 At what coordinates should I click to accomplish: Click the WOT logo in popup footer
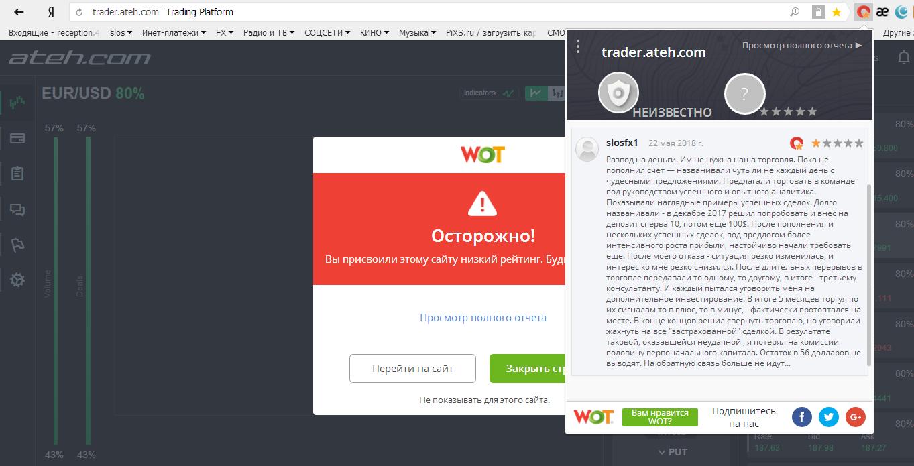point(593,417)
